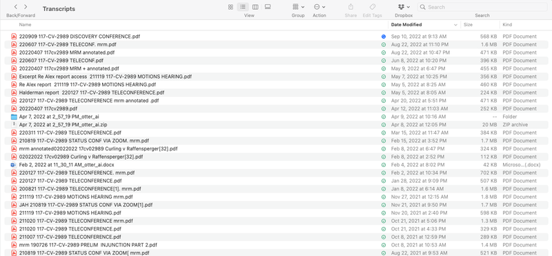Click ZIP archive kind cell
This screenshot has height=256, width=552.
[x=515, y=125]
